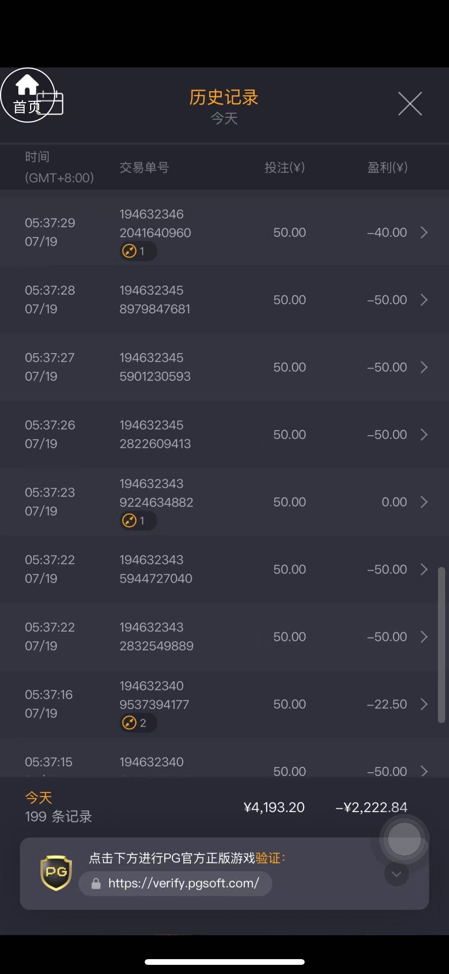The height and width of the screenshot is (974, 449).
Task: Select the 今天 date filter under title
Action: (224, 119)
